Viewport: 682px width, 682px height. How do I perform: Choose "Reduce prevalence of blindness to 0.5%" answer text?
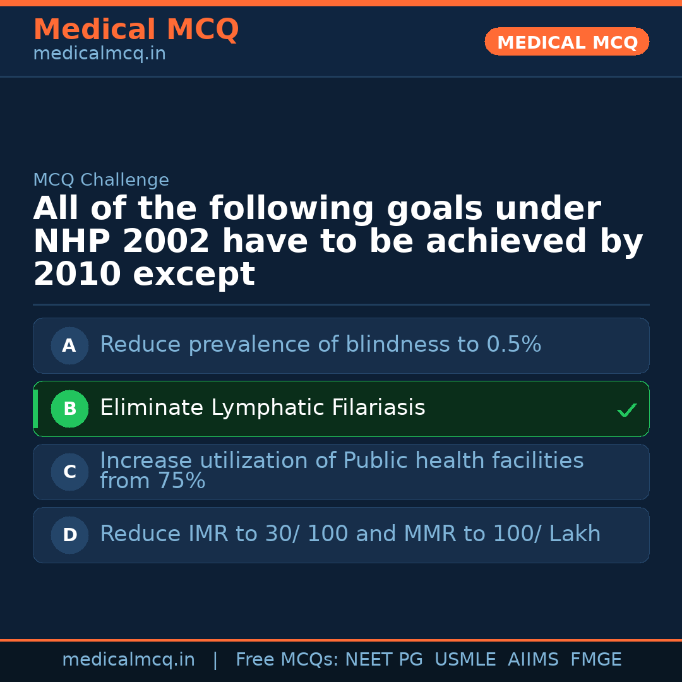[320, 345]
